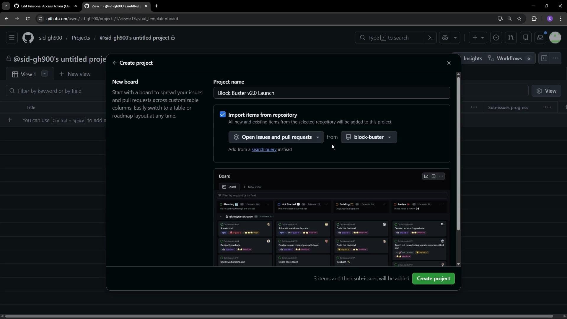This screenshot has width=567, height=319.
Task: Open Copilot chat icon
Action: tap(445, 38)
